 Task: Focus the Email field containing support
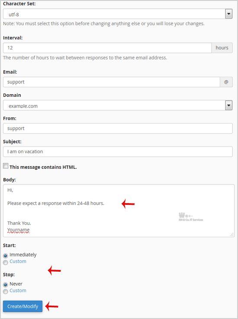(x=112, y=82)
